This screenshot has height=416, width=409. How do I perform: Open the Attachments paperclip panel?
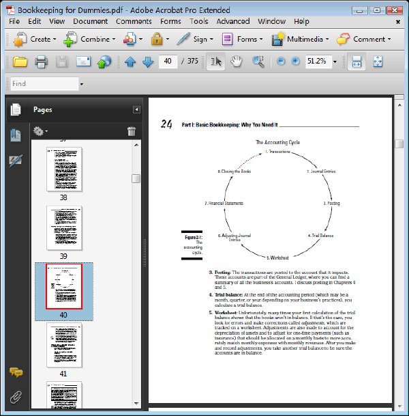(16, 397)
